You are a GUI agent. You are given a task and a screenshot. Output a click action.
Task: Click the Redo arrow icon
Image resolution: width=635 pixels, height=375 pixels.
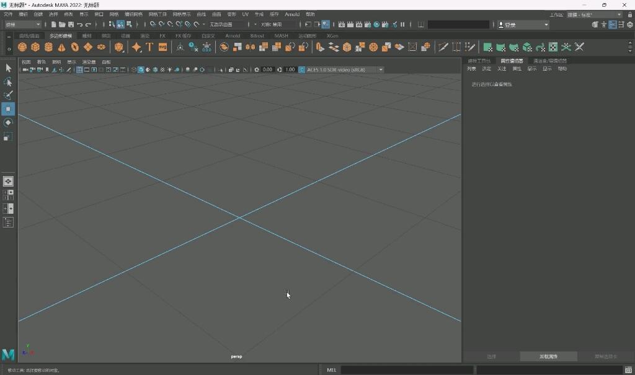click(x=88, y=25)
